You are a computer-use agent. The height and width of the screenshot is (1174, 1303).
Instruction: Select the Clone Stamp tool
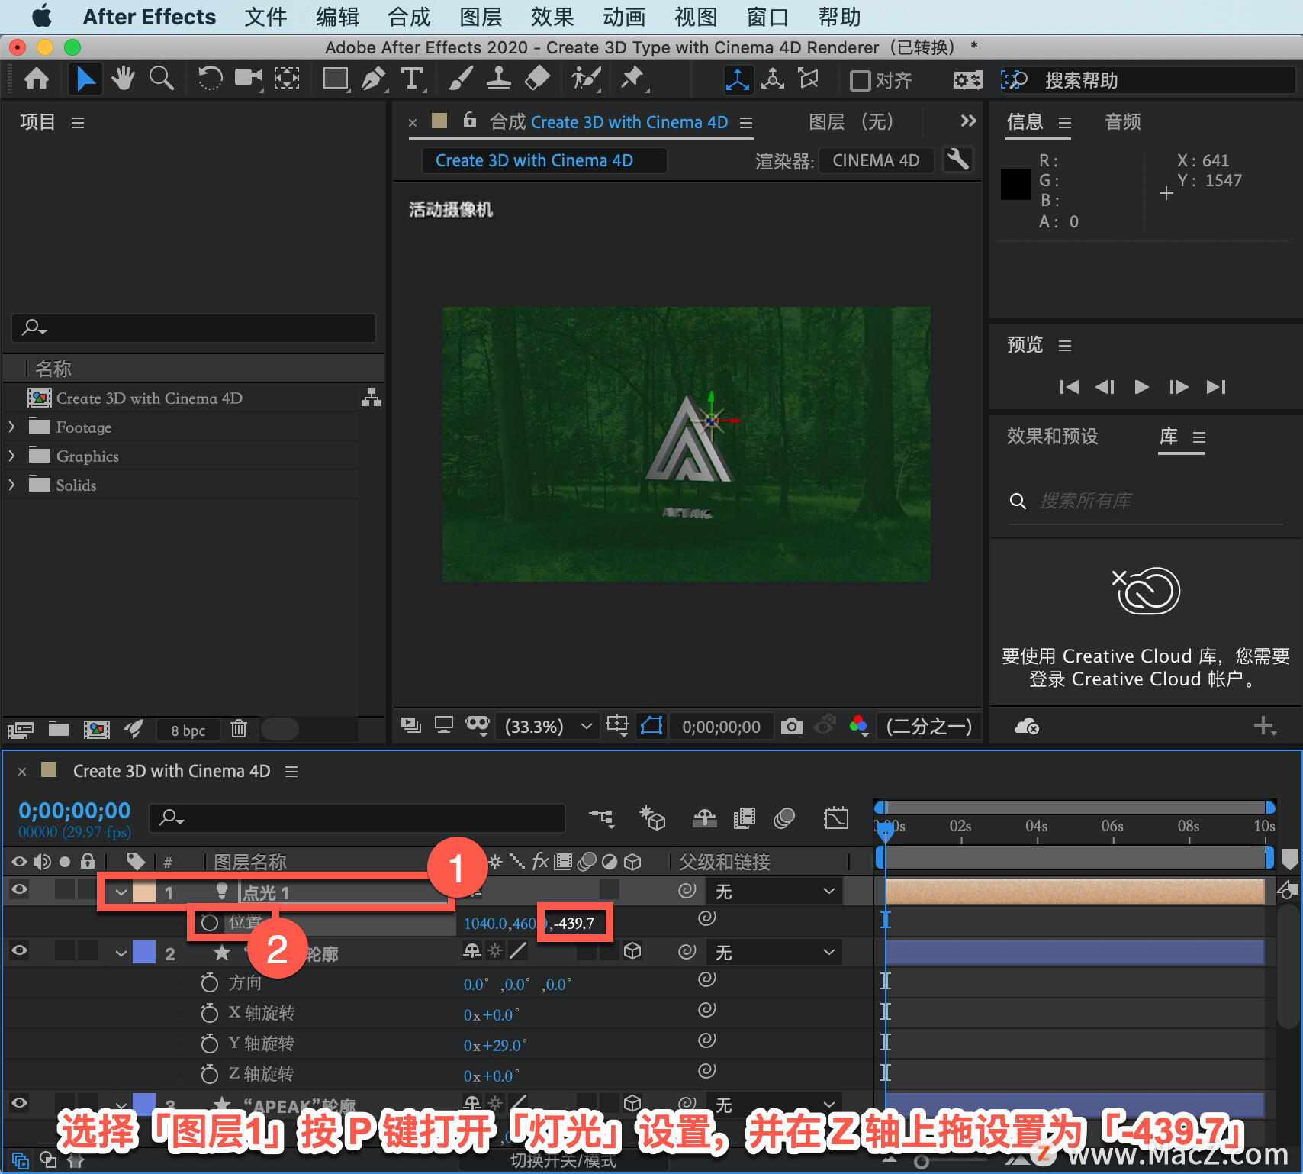tap(499, 79)
